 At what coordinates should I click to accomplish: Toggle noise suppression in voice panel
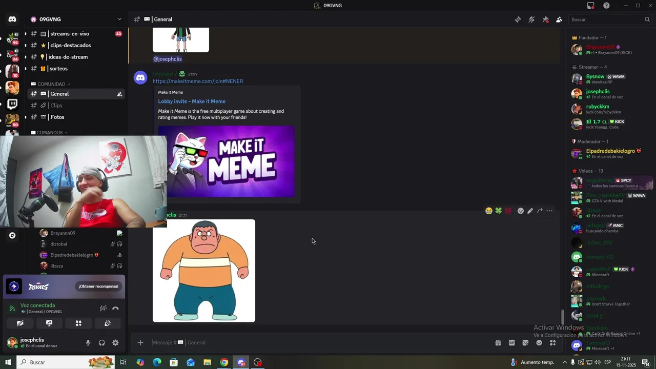point(103,309)
